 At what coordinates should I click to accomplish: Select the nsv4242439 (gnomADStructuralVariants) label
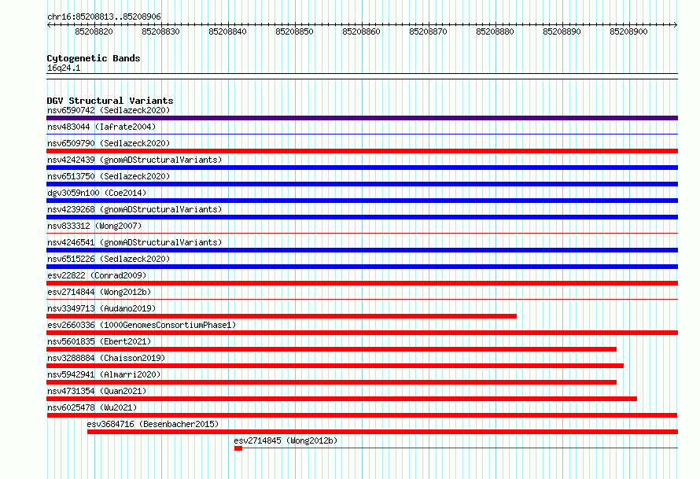pos(134,160)
